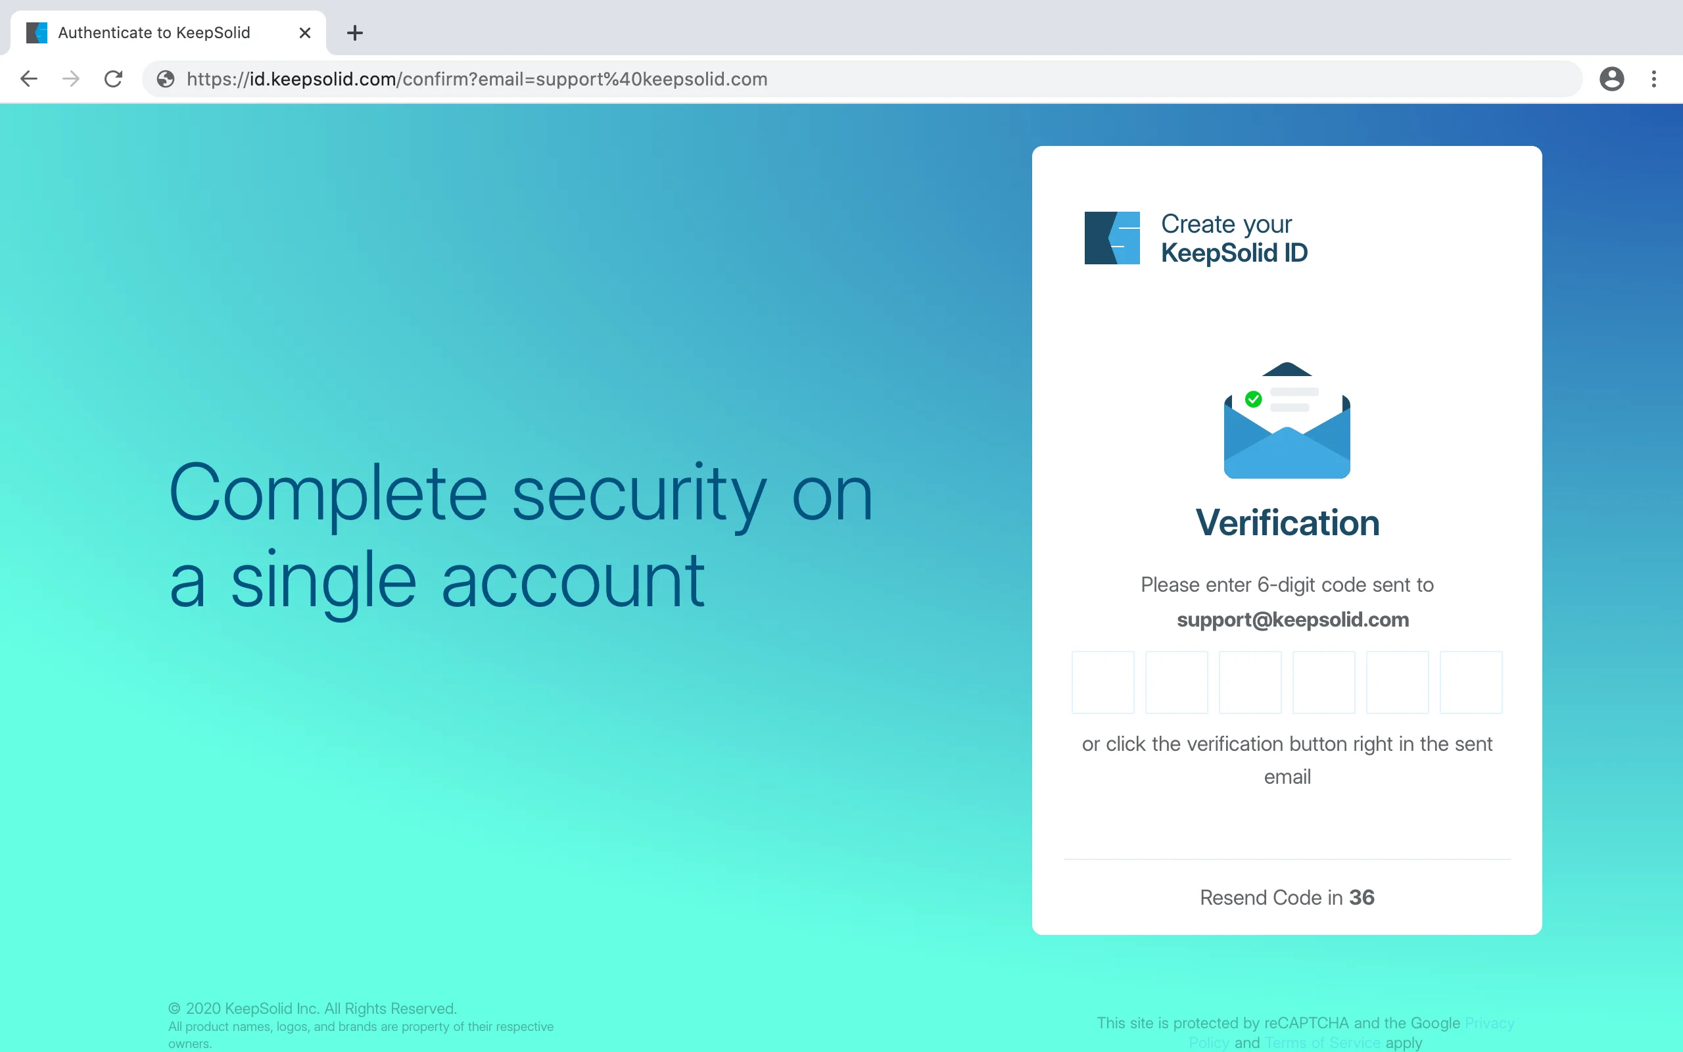Open the browser profile avatar icon

click(1611, 79)
